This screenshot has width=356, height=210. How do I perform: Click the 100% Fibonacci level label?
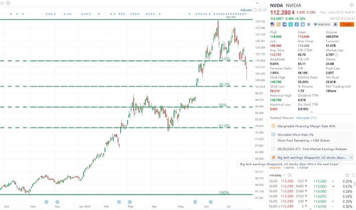[x=224, y=193]
